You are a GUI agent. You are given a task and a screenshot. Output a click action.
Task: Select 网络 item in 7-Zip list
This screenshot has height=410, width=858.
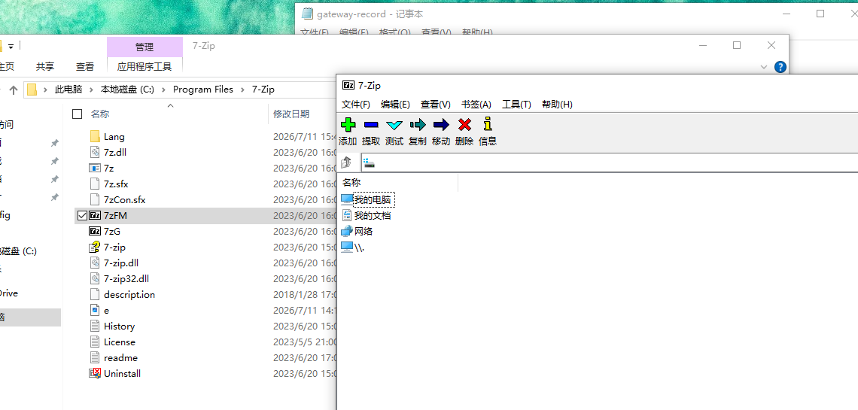(x=357, y=231)
